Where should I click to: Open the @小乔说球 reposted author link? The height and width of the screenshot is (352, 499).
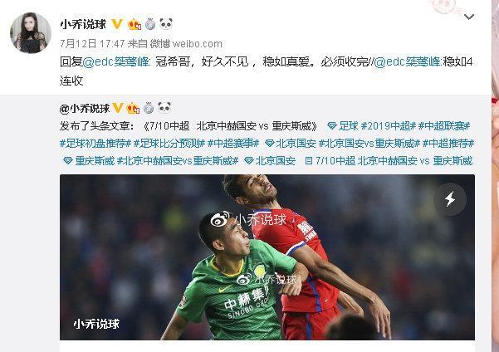pyautogui.click(x=85, y=109)
